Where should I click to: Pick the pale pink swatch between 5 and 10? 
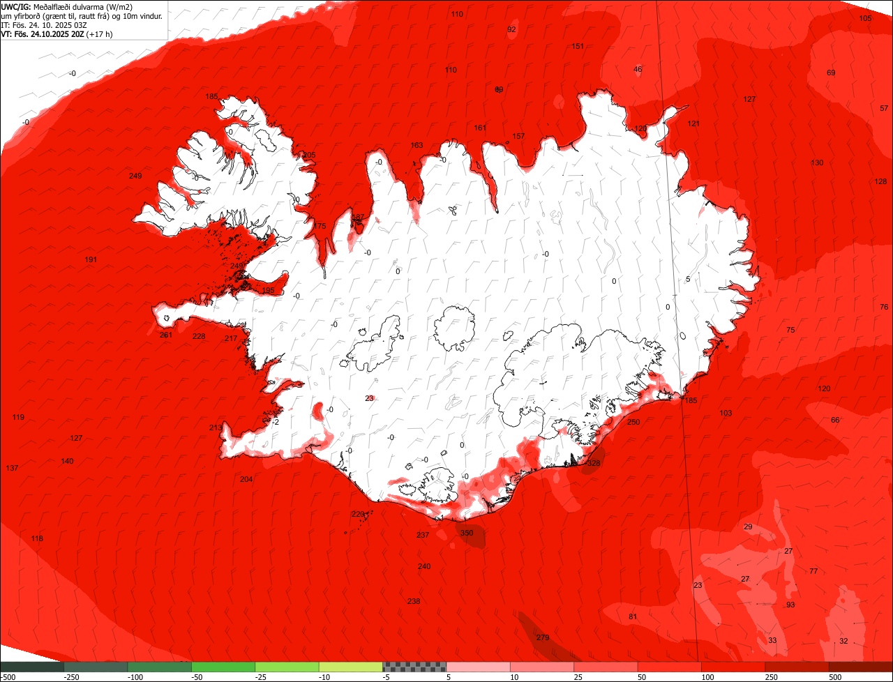tap(478, 667)
